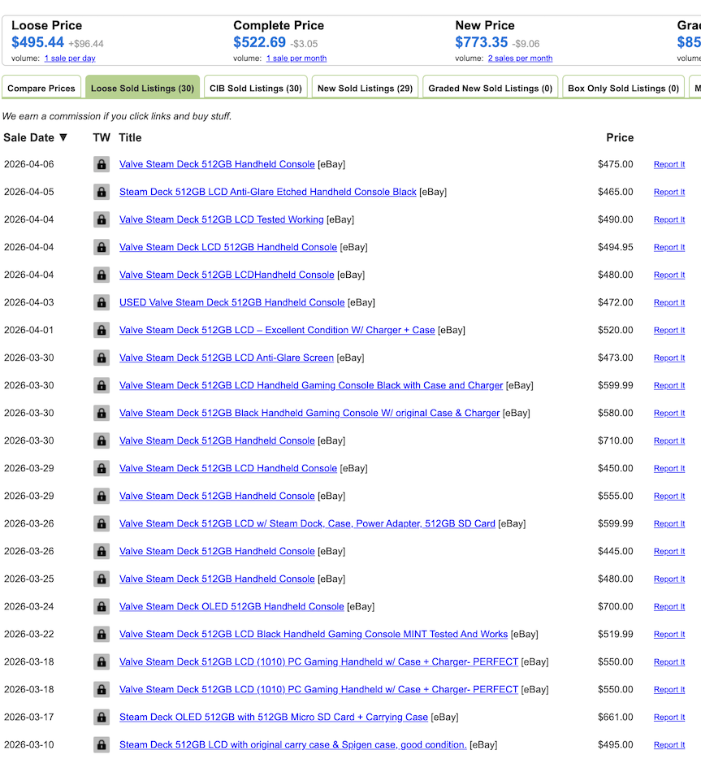Click '1 sale per day' volume link
701x759 pixels.
70,58
